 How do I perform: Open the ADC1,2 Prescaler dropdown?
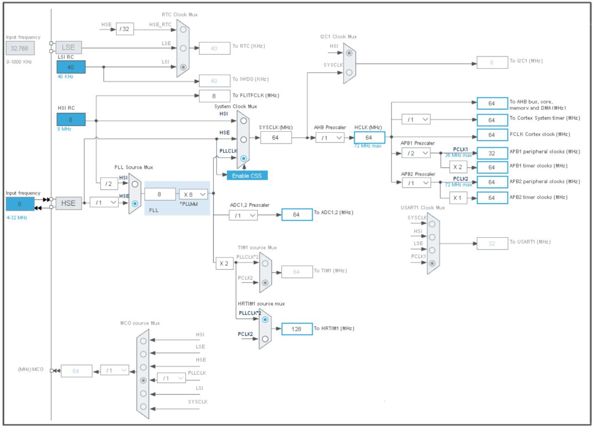(x=243, y=215)
